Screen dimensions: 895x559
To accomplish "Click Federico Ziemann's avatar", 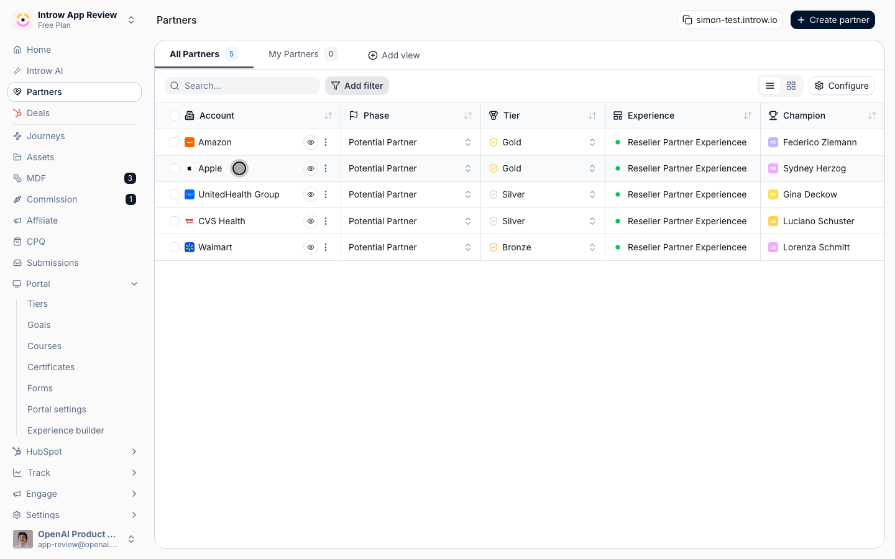I will tap(773, 142).
